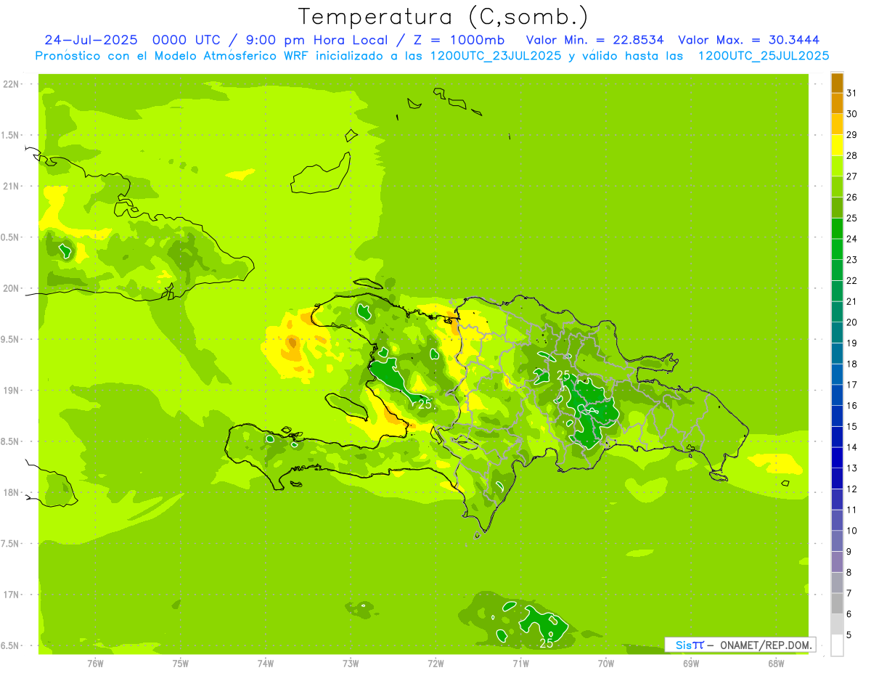The width and height of the screenshot is (871, 673).
Task: Click the "25" contour label near 16.5N
Action: 547,643
